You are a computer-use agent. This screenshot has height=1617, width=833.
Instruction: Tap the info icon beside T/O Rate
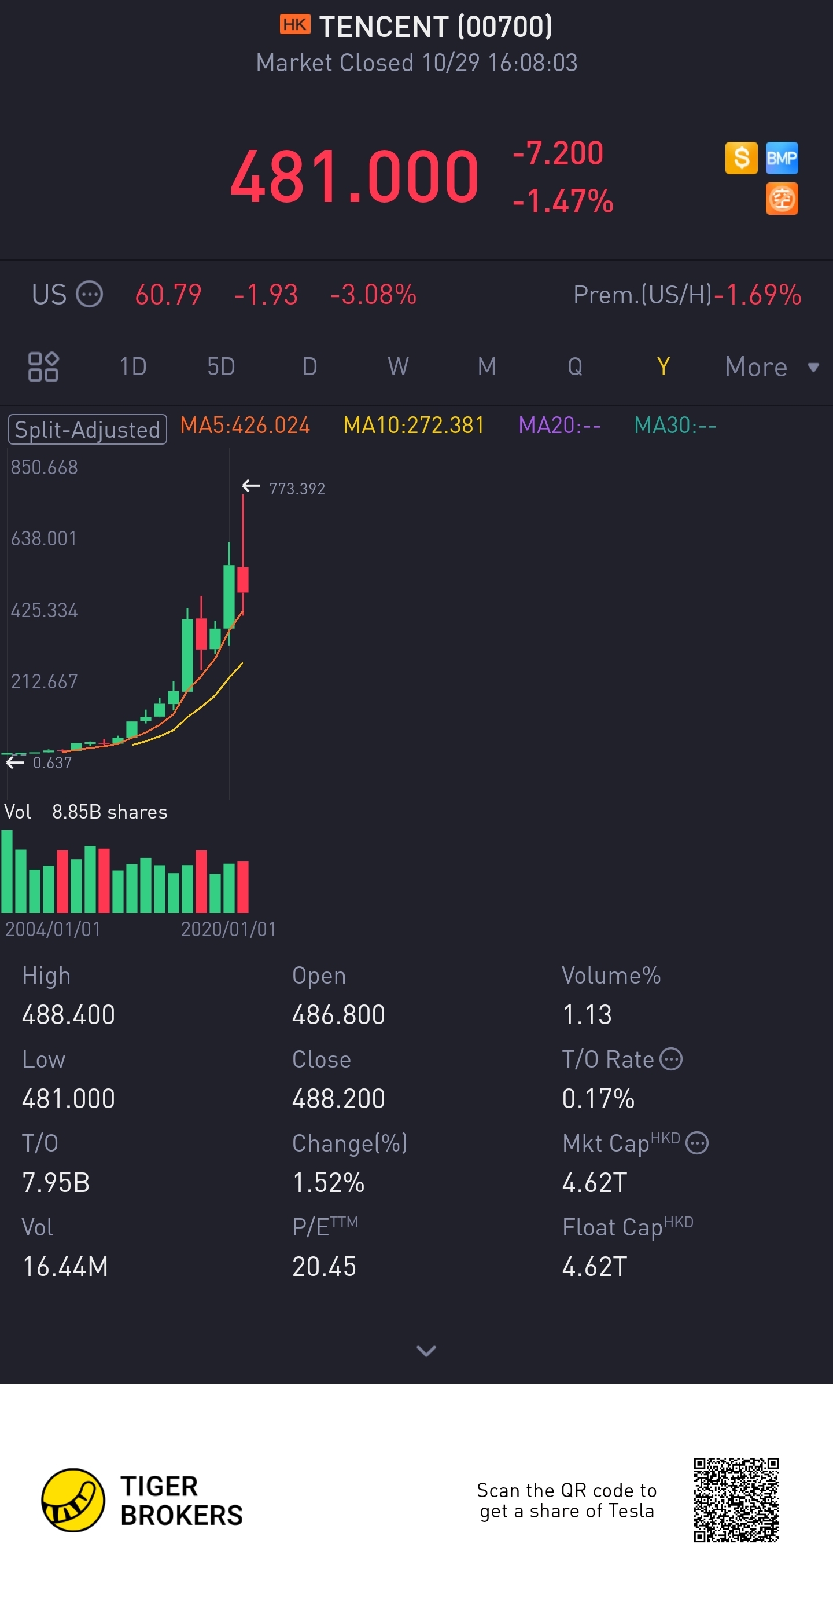[671, 1059]
